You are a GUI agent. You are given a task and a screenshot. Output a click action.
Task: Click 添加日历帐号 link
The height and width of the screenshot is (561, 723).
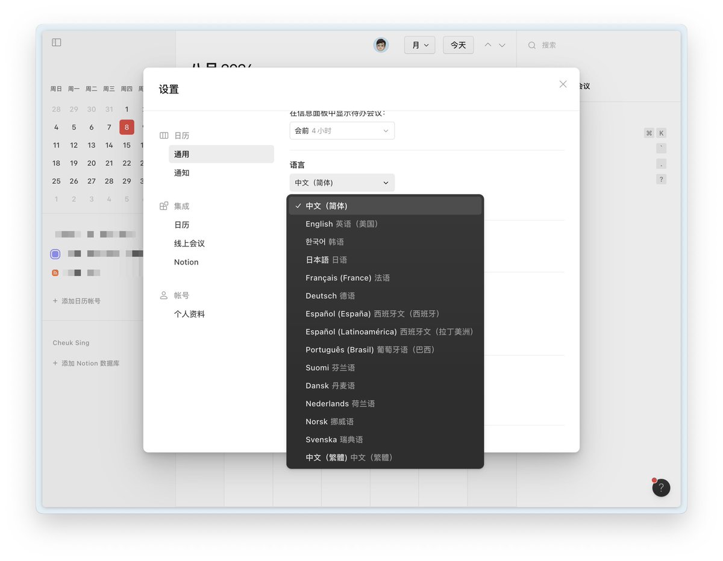(x=77, y=301)
